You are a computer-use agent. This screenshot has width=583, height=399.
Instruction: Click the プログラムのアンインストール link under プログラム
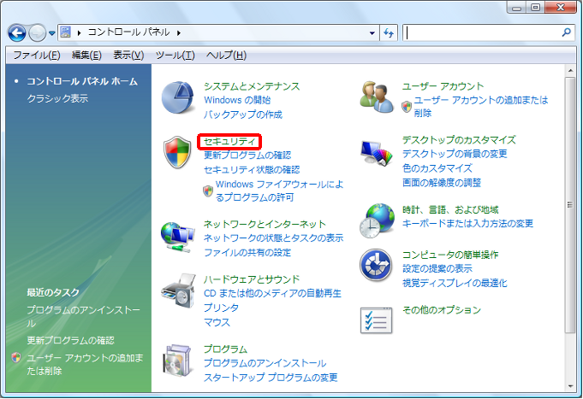(x=265, y=363)
